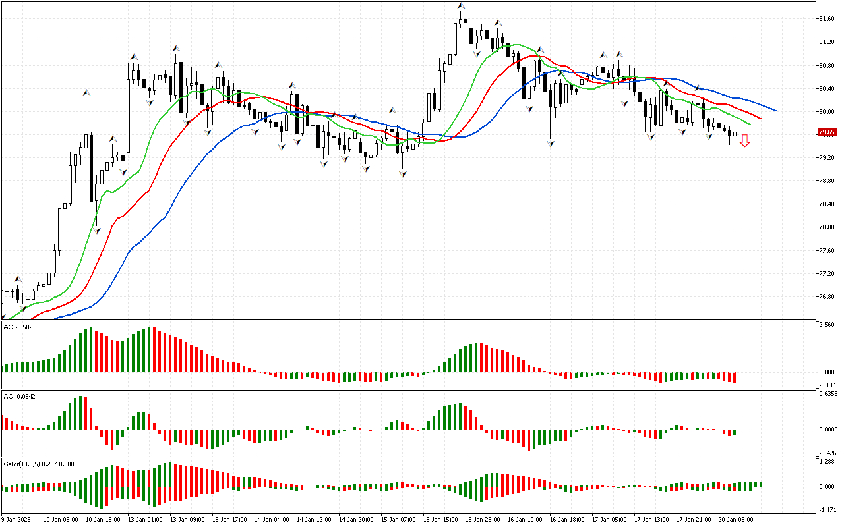Click the 14 Jan 12:00 time label
The height and width of the screenshot is (527, 844).
315,519
